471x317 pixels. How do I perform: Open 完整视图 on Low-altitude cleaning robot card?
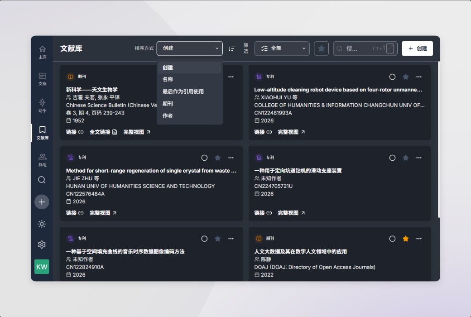pyautogui.click(x=291, y=132)
